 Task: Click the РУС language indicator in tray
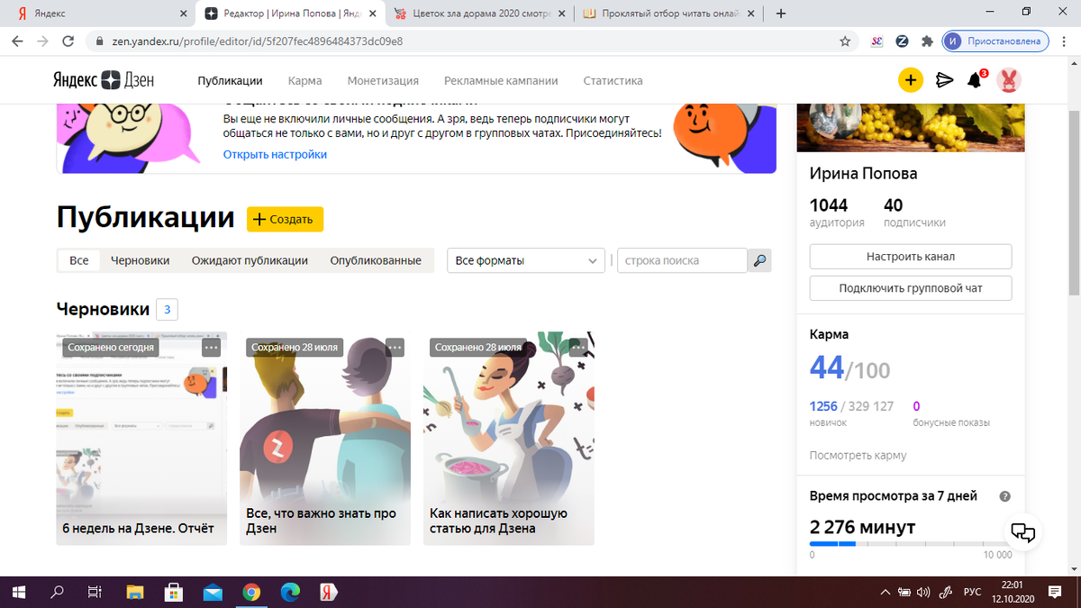coord(973,592)
